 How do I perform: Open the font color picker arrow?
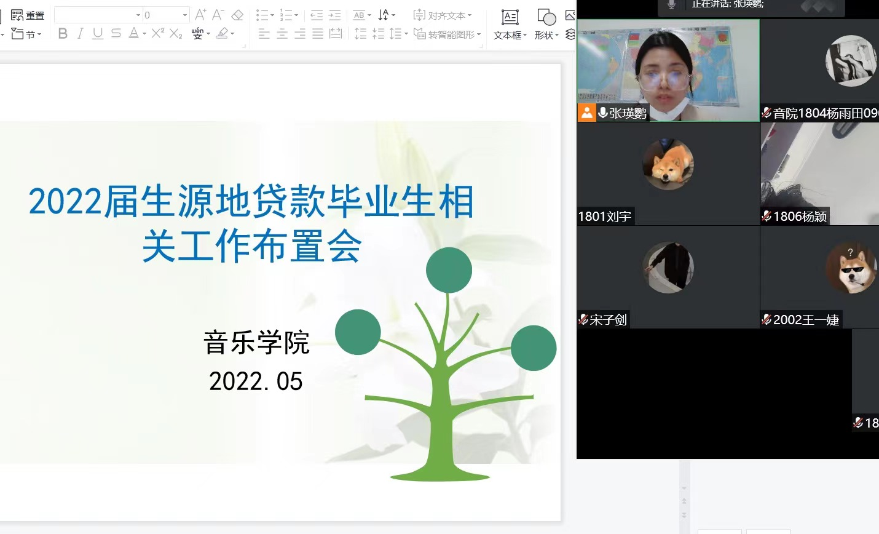pos(144,34)
